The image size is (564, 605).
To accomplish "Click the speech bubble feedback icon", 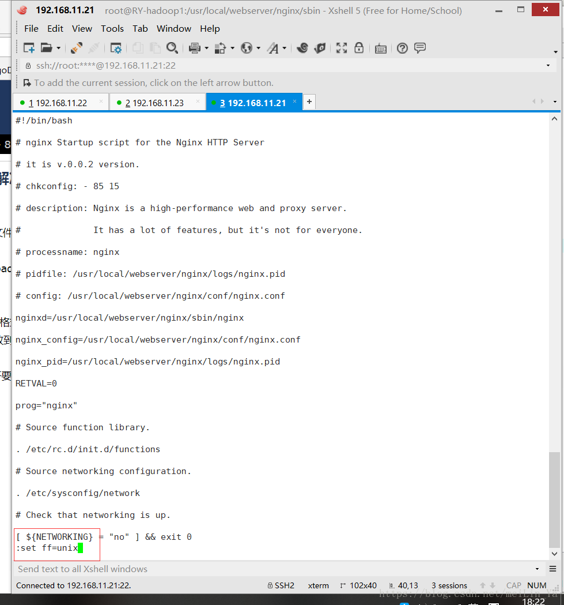I will pyautogui.click(x=420, y=48).
